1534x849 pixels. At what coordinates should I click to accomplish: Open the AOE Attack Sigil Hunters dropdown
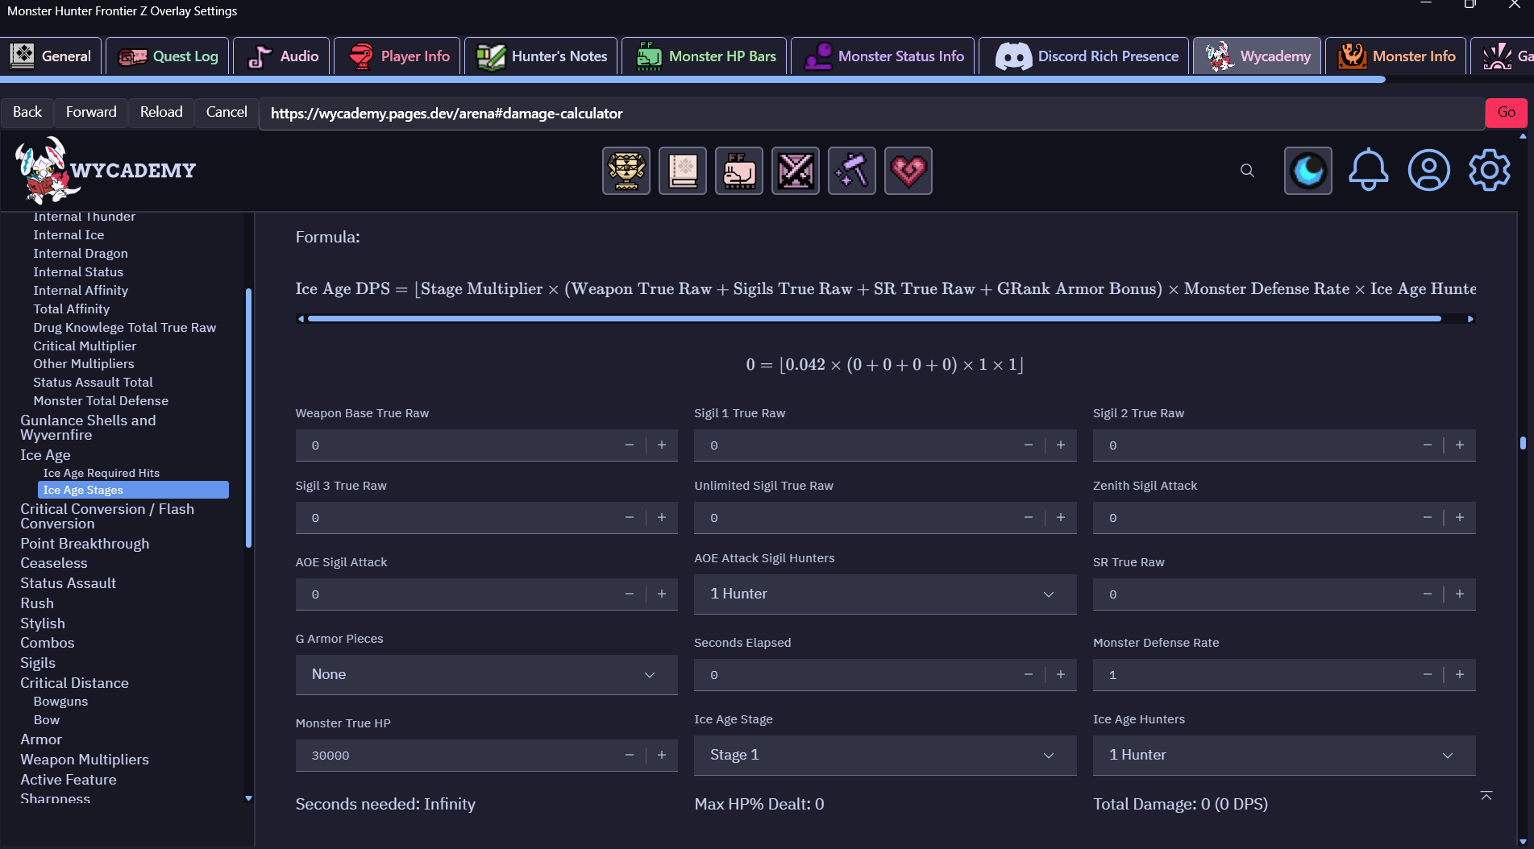[x=885, y=594]
